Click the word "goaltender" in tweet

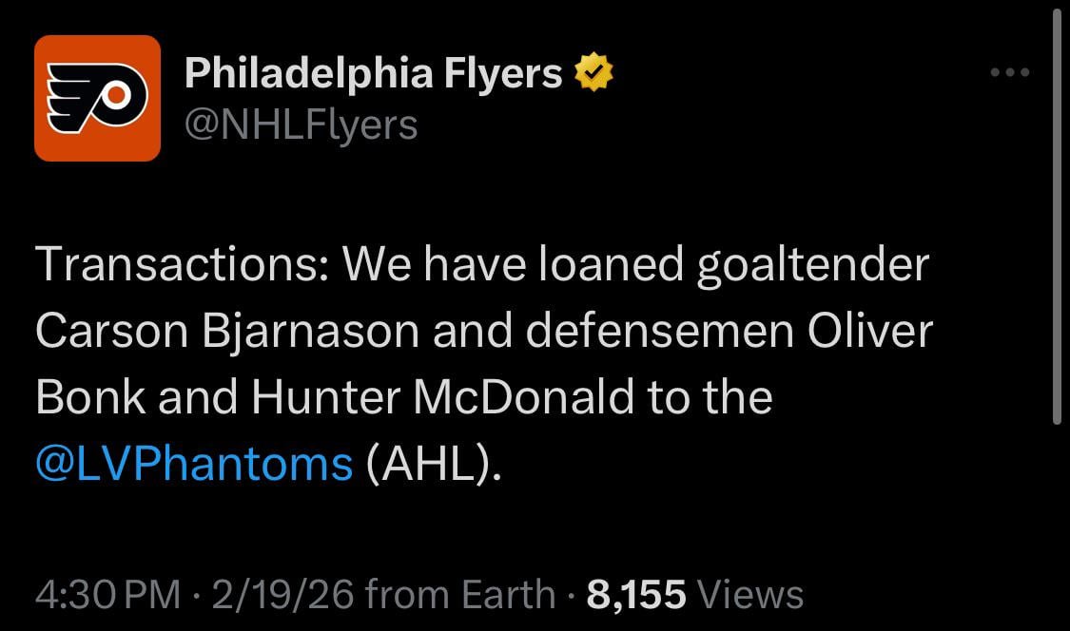812,265
